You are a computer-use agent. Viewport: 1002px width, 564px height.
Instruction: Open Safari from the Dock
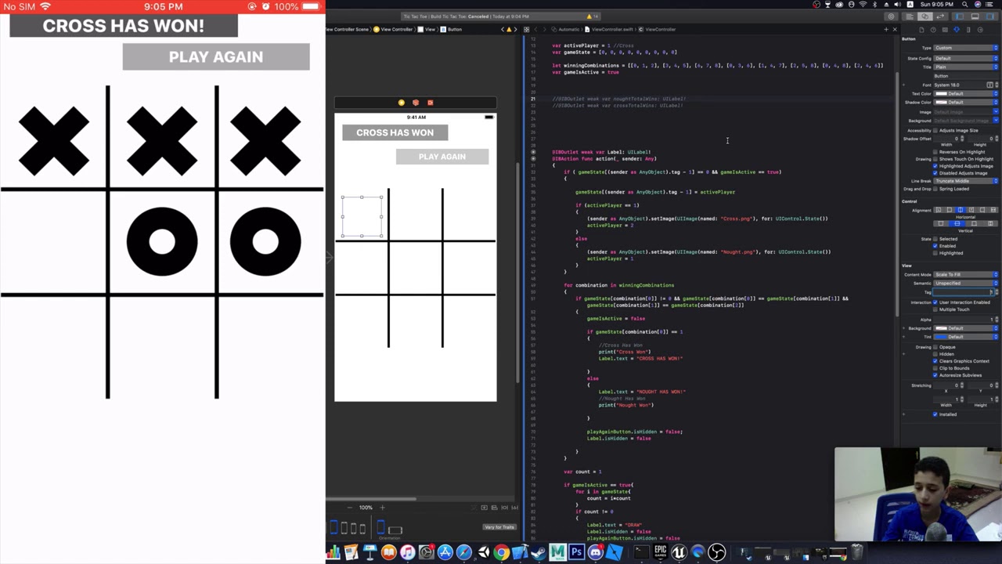pos(464,552)
